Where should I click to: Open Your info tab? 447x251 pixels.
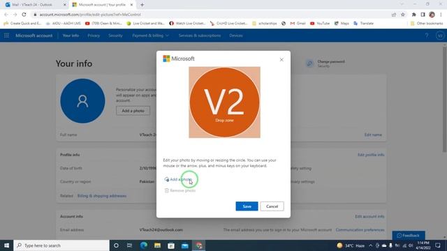[71, 36]
